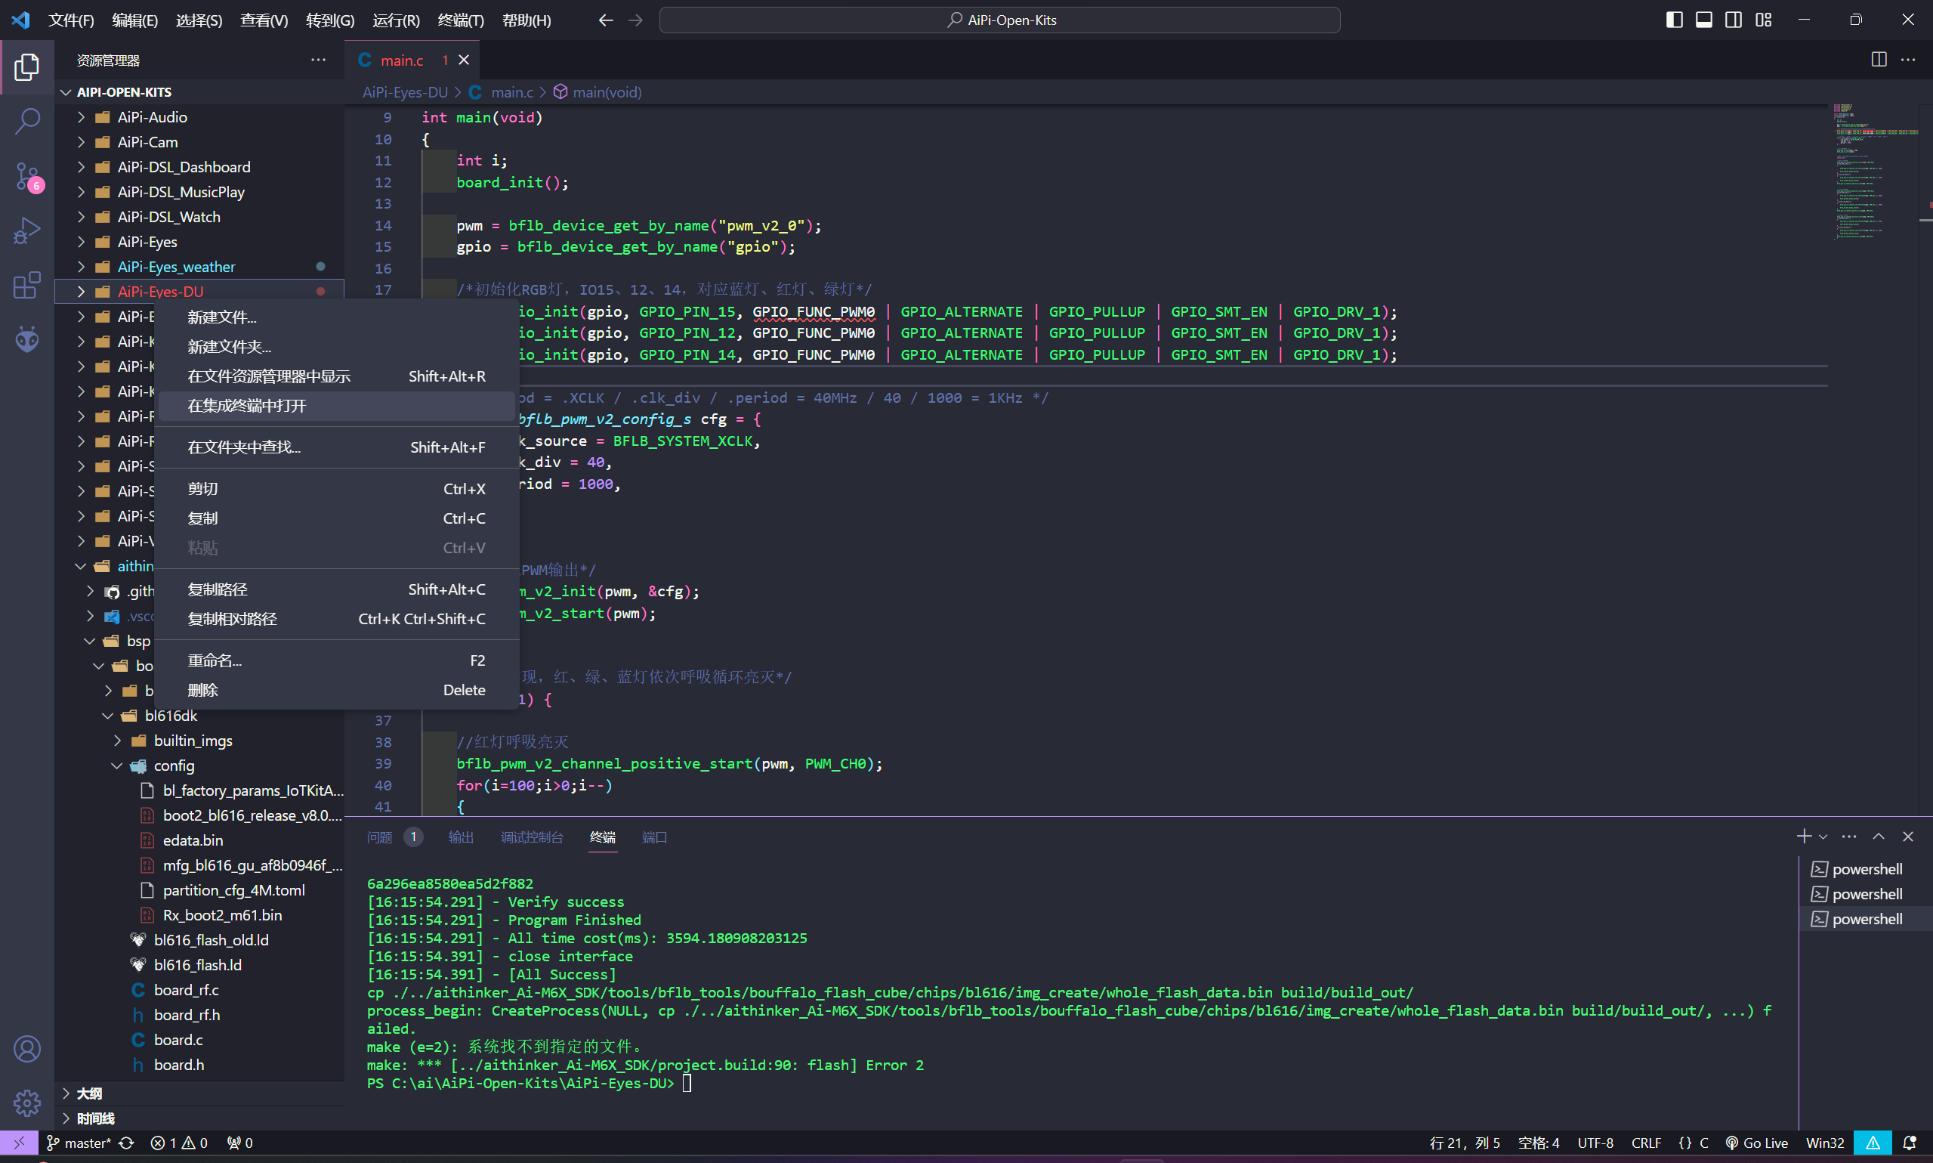Image resolution: width=1933 pixels, height=1163 pixels.
Task: Click the master* branch in status bar
Action: (79, 1143)
